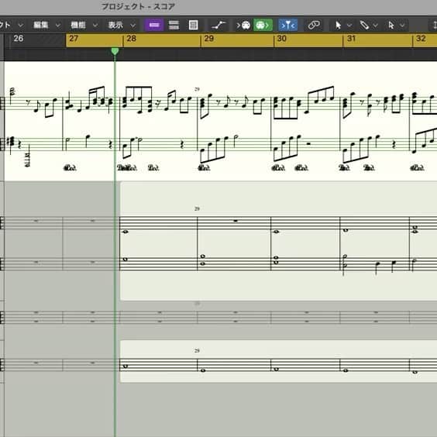Select the Ped. marking in bar 32
Viewport: 437px width, 437px height.
coord(417,168)
